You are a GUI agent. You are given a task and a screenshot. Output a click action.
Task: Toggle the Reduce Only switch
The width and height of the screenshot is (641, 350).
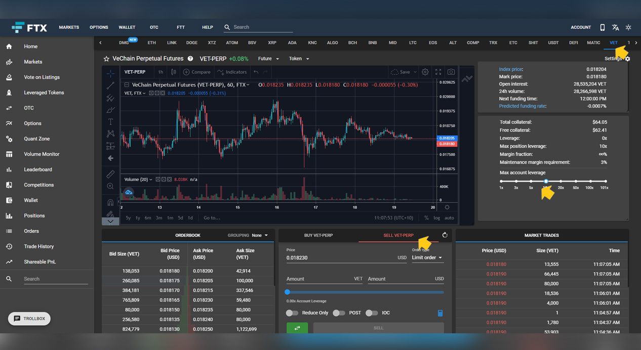[x=292, y=313]
